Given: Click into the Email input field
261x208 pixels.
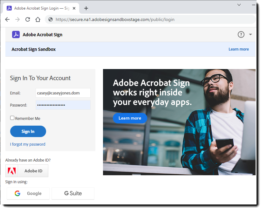Looking at the screenshot, I should tap(63, 93).
